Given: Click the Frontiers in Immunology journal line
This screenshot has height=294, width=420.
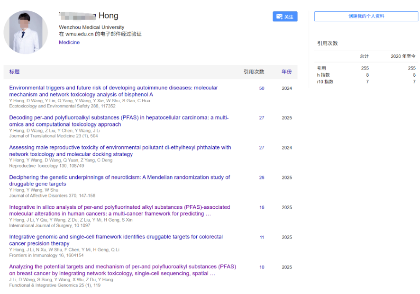Looking at the screenshot, I should click(46, 255).
